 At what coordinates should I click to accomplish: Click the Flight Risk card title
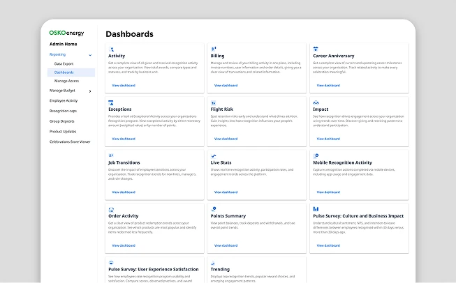[x=222, y=109]
